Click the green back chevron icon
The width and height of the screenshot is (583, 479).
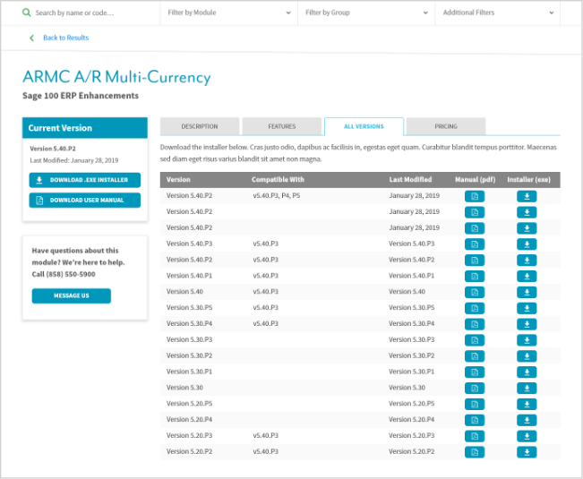point(32,38)
